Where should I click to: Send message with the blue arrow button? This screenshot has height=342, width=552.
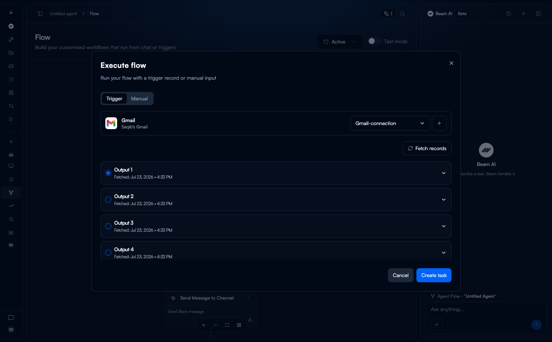click(x=536, y=325)
